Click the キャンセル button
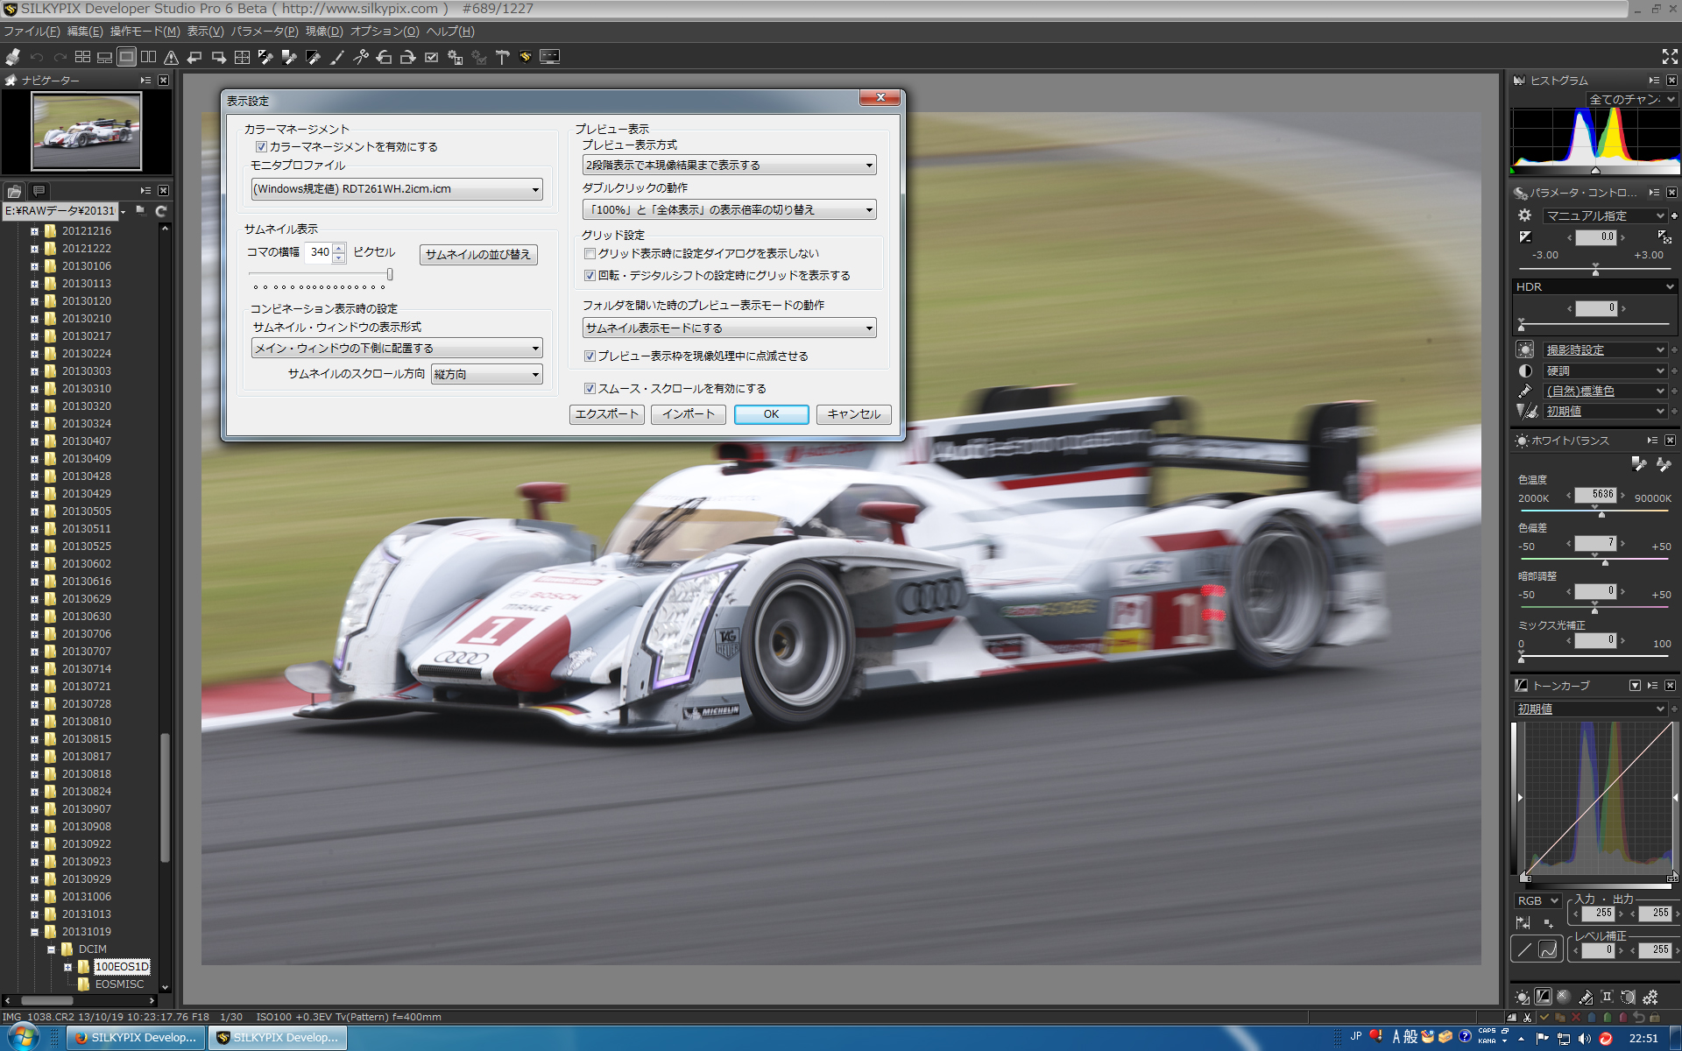Image resolution: width=1682 pixels, height=1051 pixels. point(854,414)
